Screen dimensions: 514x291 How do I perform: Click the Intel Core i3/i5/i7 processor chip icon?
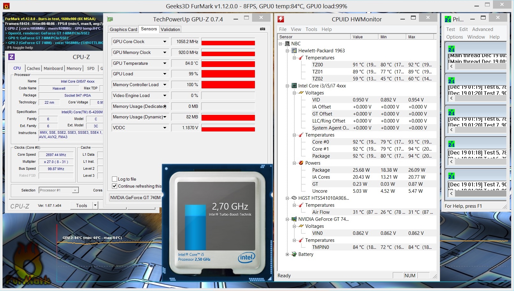click(x=294, y=86)
